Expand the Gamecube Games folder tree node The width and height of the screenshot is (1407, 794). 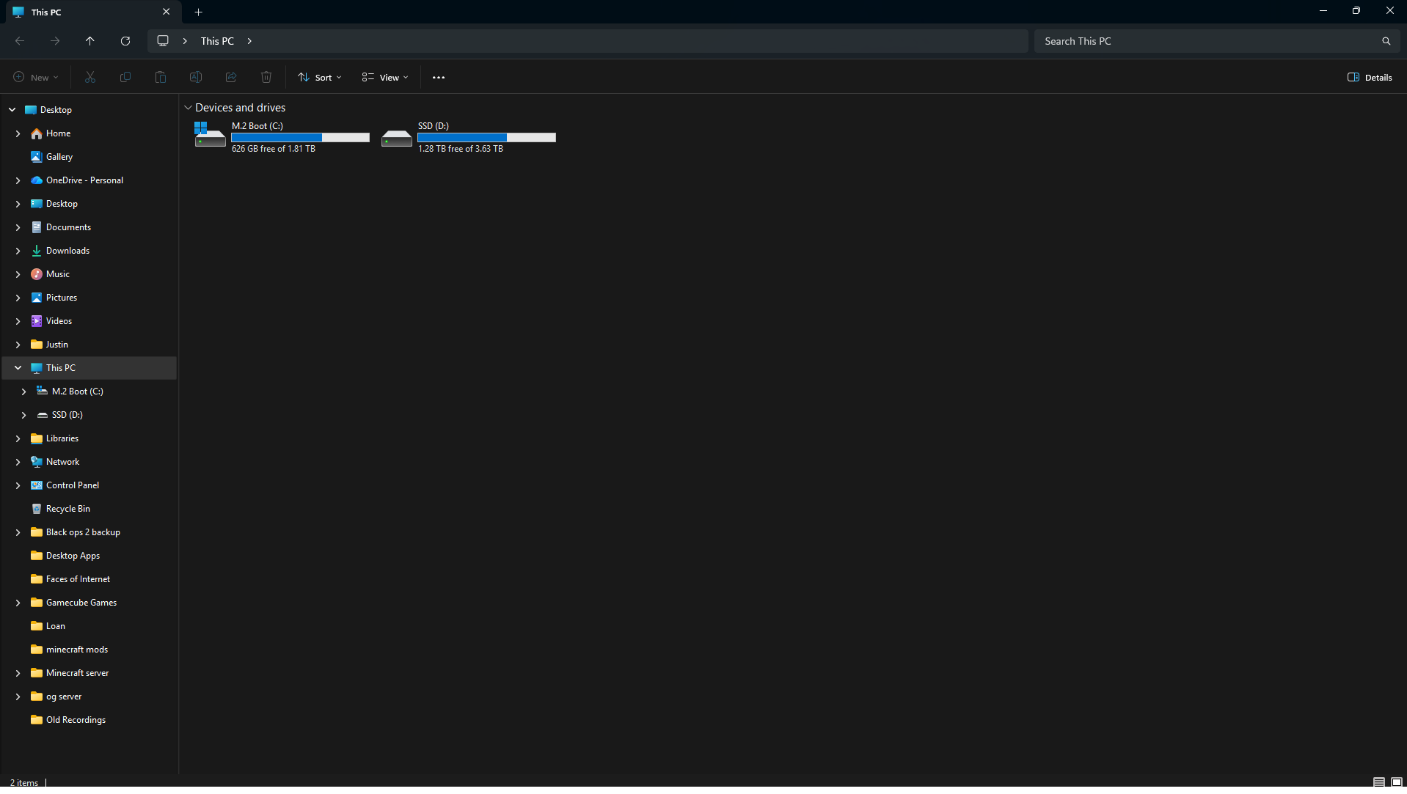[x=18, y=603]
